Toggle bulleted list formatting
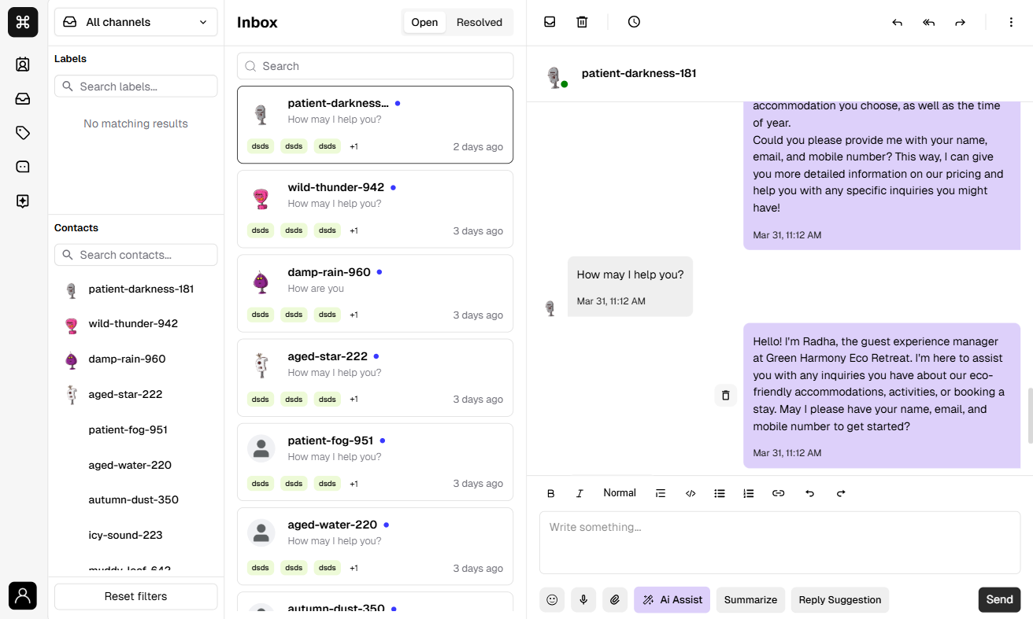 click(720, 493)
